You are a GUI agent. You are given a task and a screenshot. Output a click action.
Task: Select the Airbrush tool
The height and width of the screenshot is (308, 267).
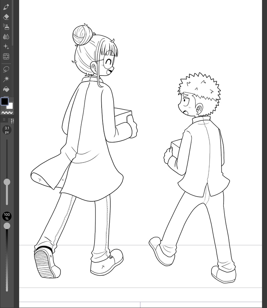tap(6, 27)
